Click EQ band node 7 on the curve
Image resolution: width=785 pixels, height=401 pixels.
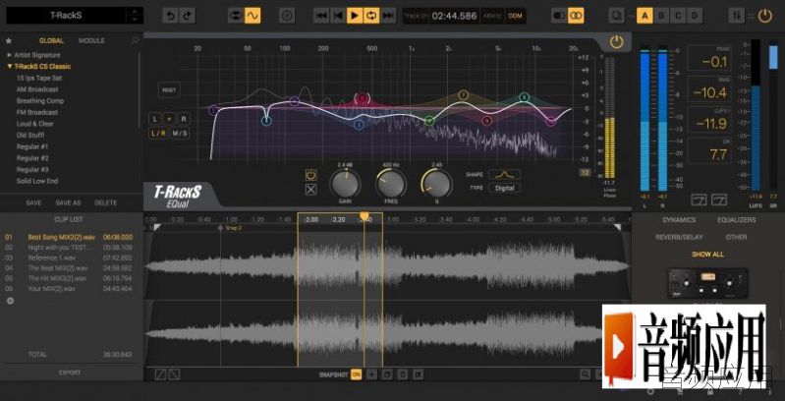point(464,94)
